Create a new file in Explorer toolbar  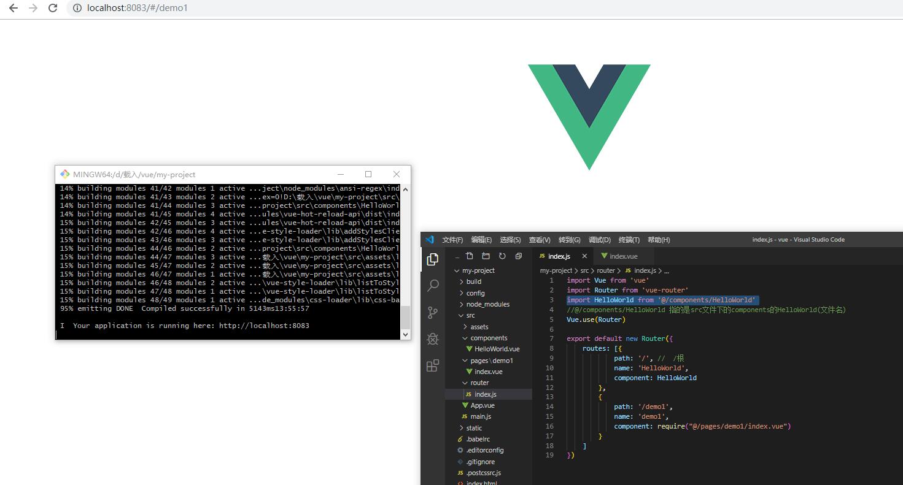click(470, 256)
